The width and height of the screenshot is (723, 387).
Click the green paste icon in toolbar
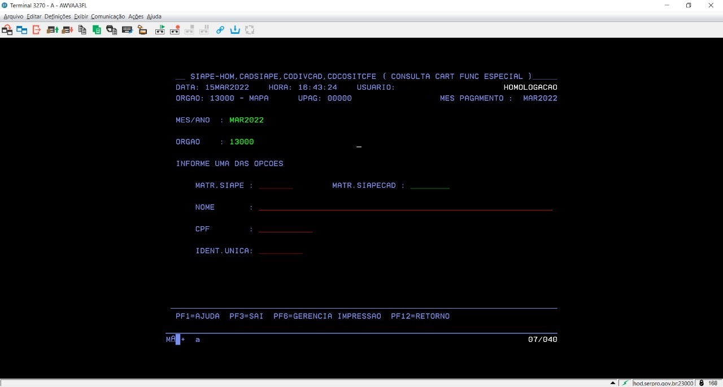point(97,30)
